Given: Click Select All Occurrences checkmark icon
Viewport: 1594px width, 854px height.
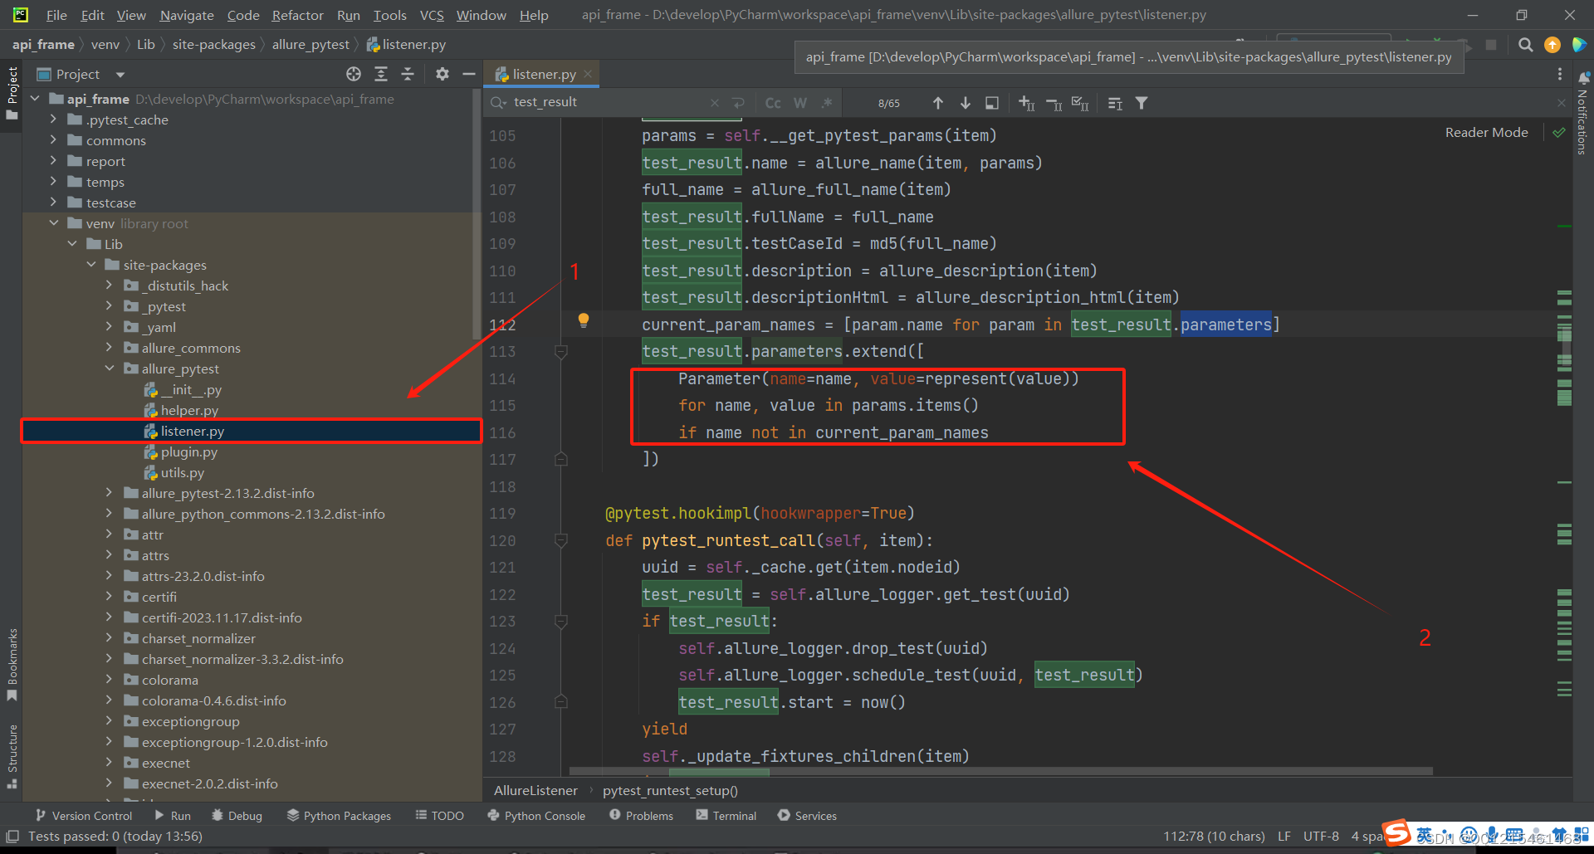Looking at the screenshot, I should 1080,103.
